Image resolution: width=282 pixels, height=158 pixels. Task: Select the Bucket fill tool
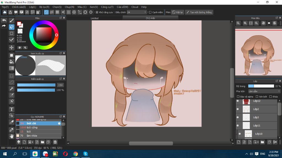(x=12, y=62)
